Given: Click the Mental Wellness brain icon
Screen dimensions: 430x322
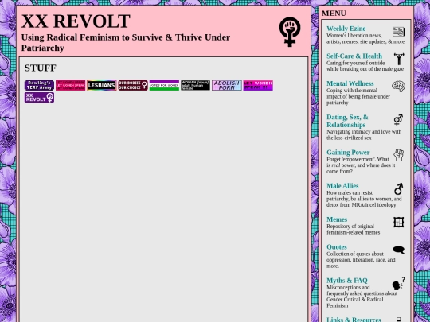Looking at the screenshot, I should coord(398,86).
